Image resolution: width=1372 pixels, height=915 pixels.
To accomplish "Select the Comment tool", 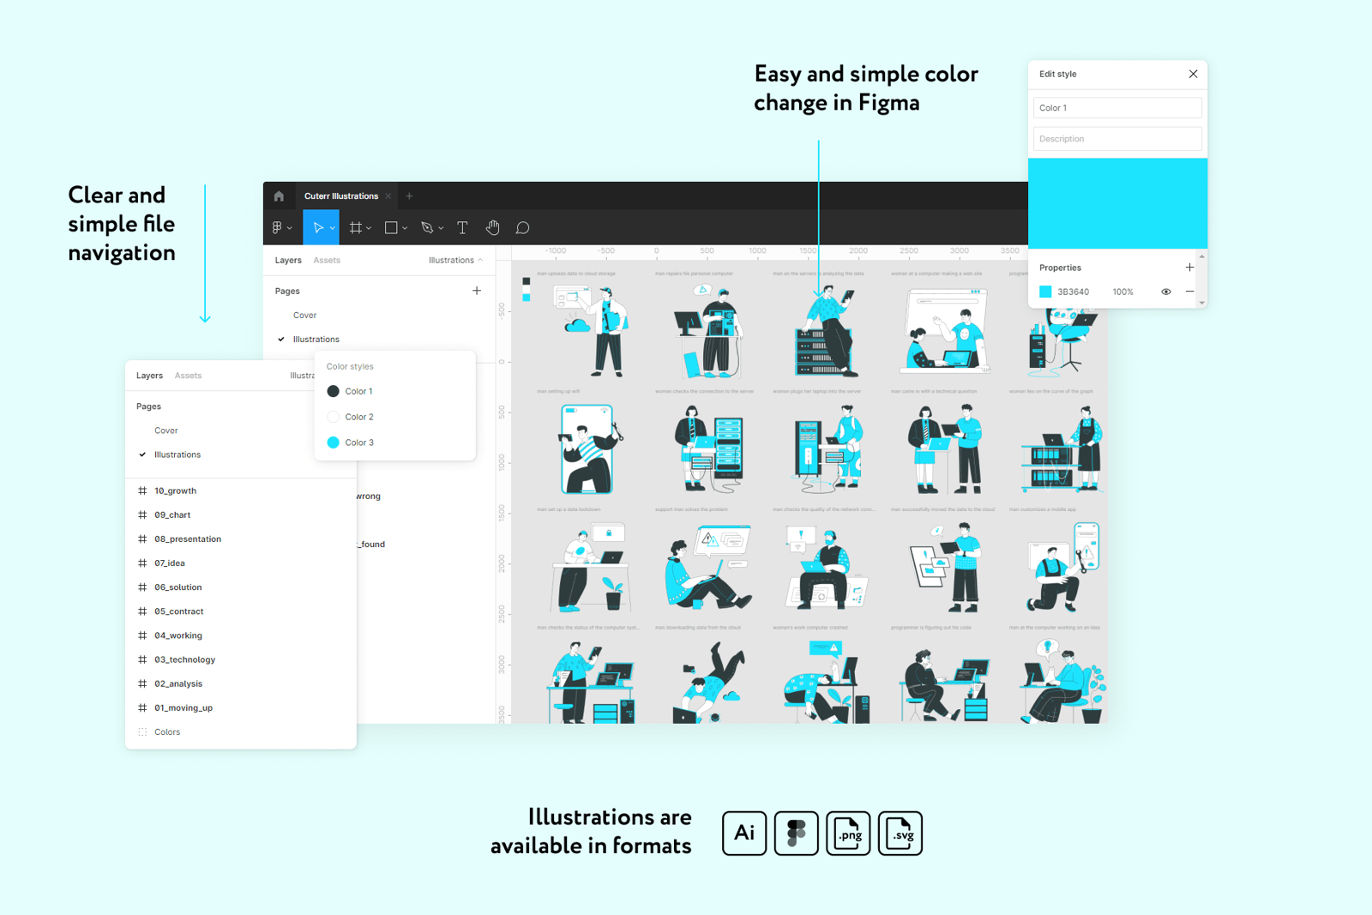I will point(522,228).
